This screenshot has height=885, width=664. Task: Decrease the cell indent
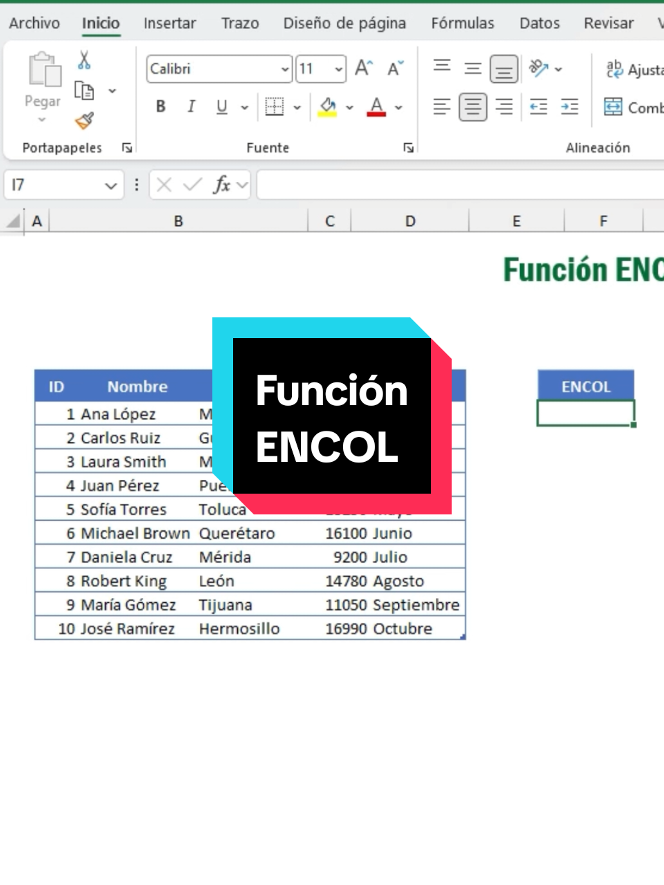(x=538, y=107)
